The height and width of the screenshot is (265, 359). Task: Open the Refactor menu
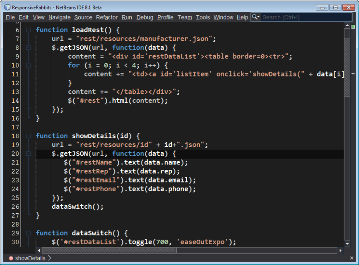107,17
